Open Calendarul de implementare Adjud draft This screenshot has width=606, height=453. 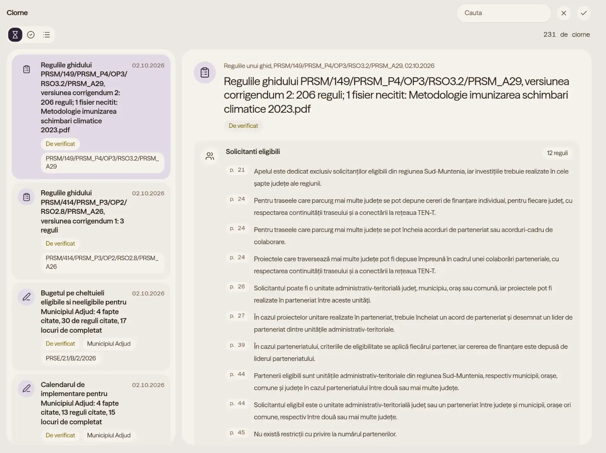91,409
